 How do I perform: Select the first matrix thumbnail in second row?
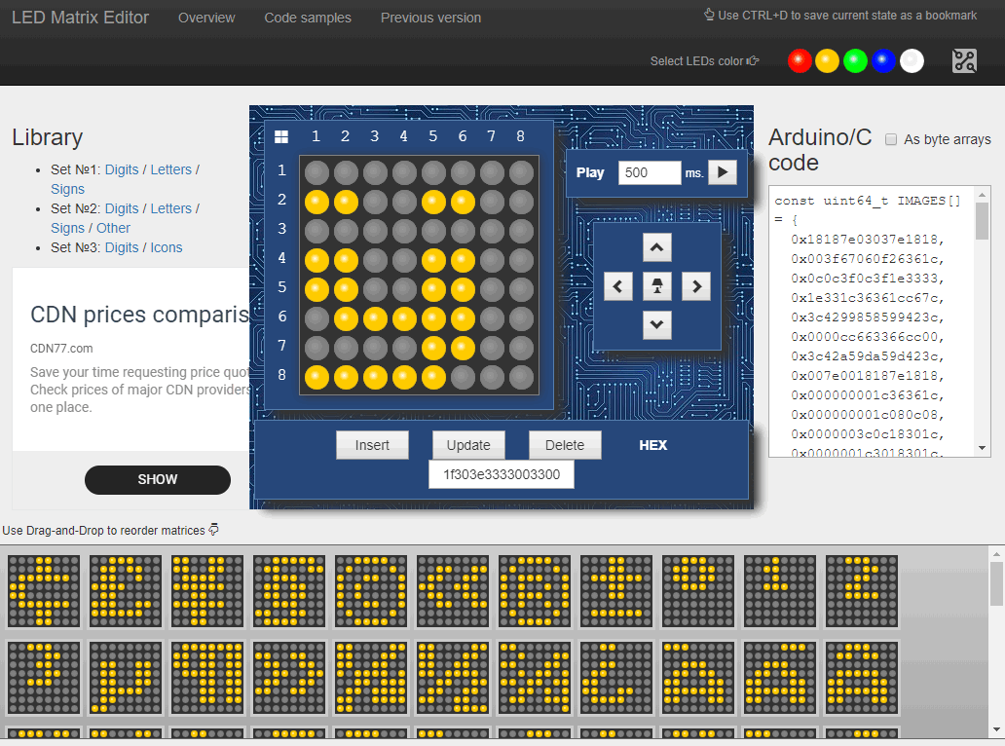pos(44,678)
